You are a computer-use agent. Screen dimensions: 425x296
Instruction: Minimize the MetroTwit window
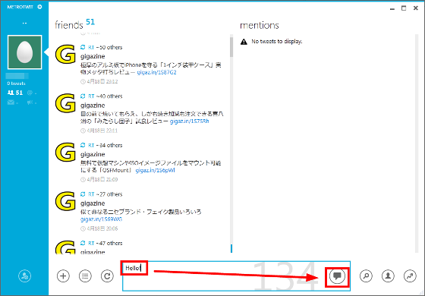pos(392,8)
